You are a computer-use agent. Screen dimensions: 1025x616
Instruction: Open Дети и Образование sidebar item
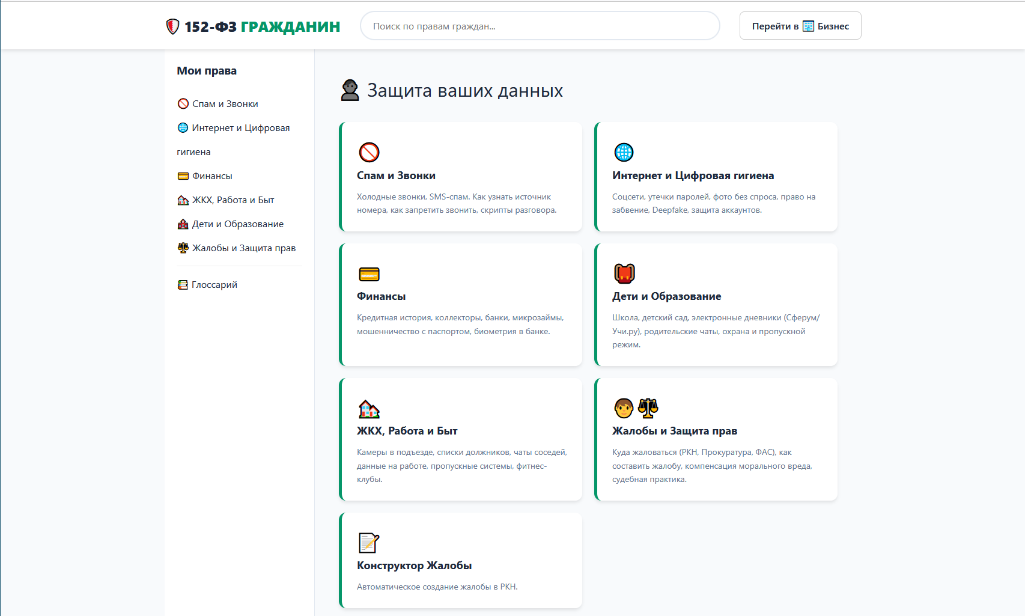(237, 224)
